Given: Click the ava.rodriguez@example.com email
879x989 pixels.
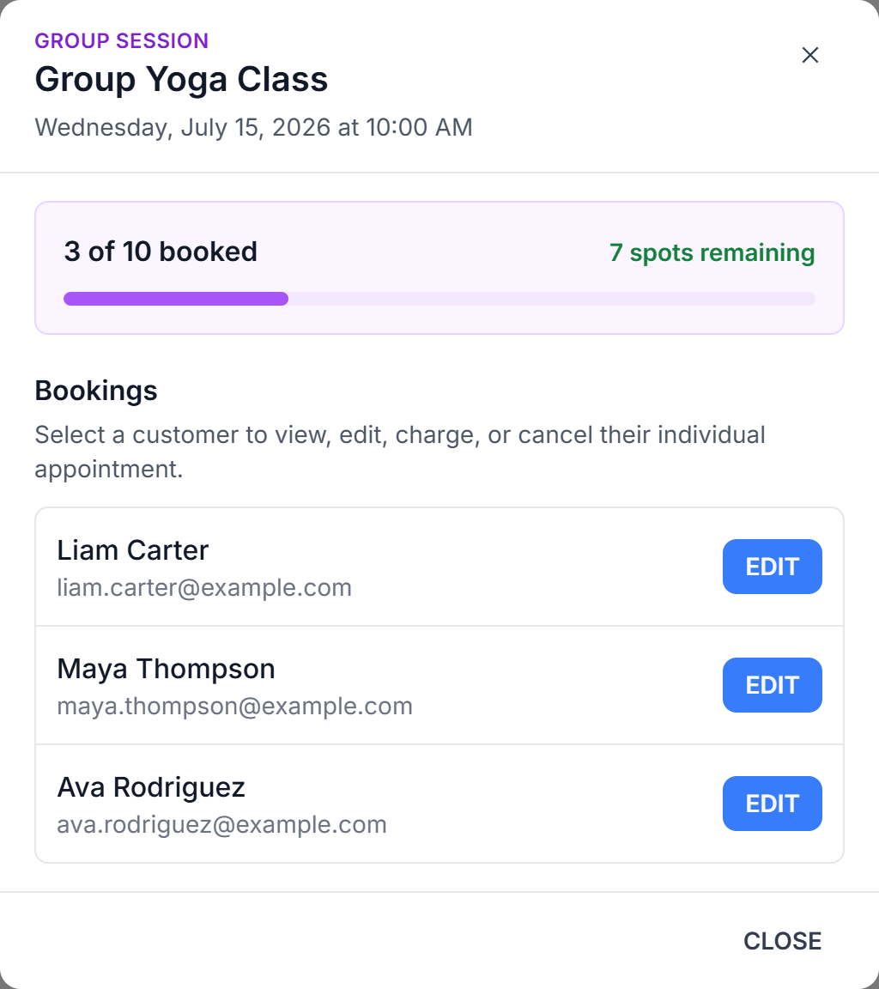Looking at the screenshot, I should point(222,825).
